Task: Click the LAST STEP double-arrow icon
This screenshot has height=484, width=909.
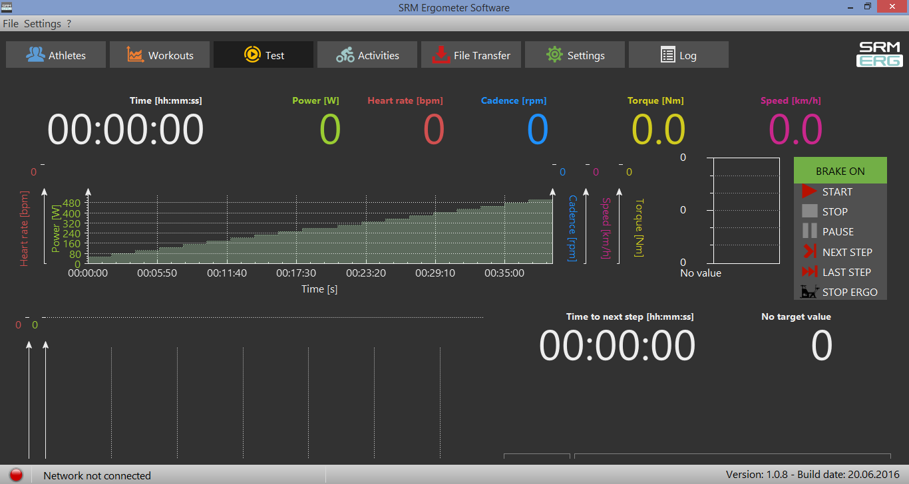Action: [x=809, y=272]
